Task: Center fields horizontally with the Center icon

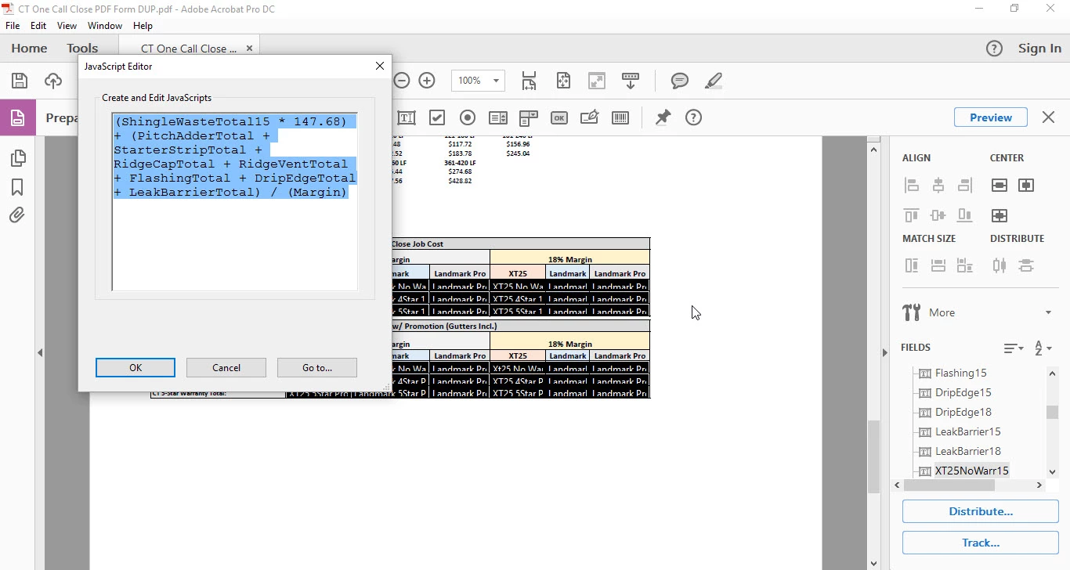Action: click(x=1000, y=185)
